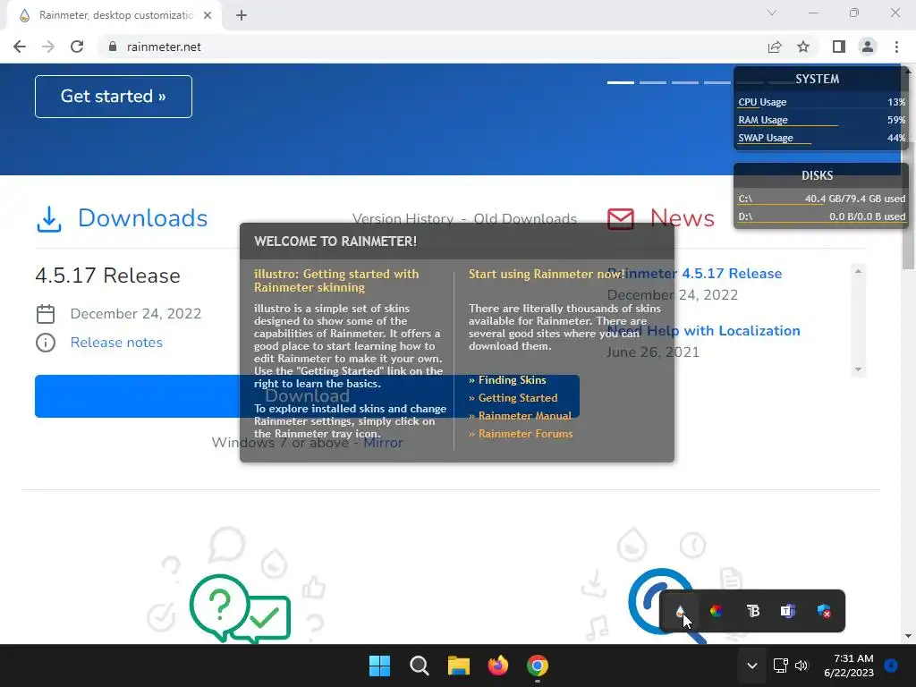The width and height of the screenshot is (916, 687).
Task: Click Microsoft Teams tray icon
Action: click(788, 611)
